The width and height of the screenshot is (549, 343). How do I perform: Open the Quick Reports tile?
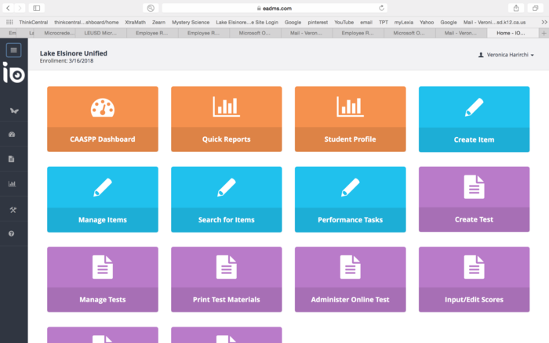tap(227, 118)
